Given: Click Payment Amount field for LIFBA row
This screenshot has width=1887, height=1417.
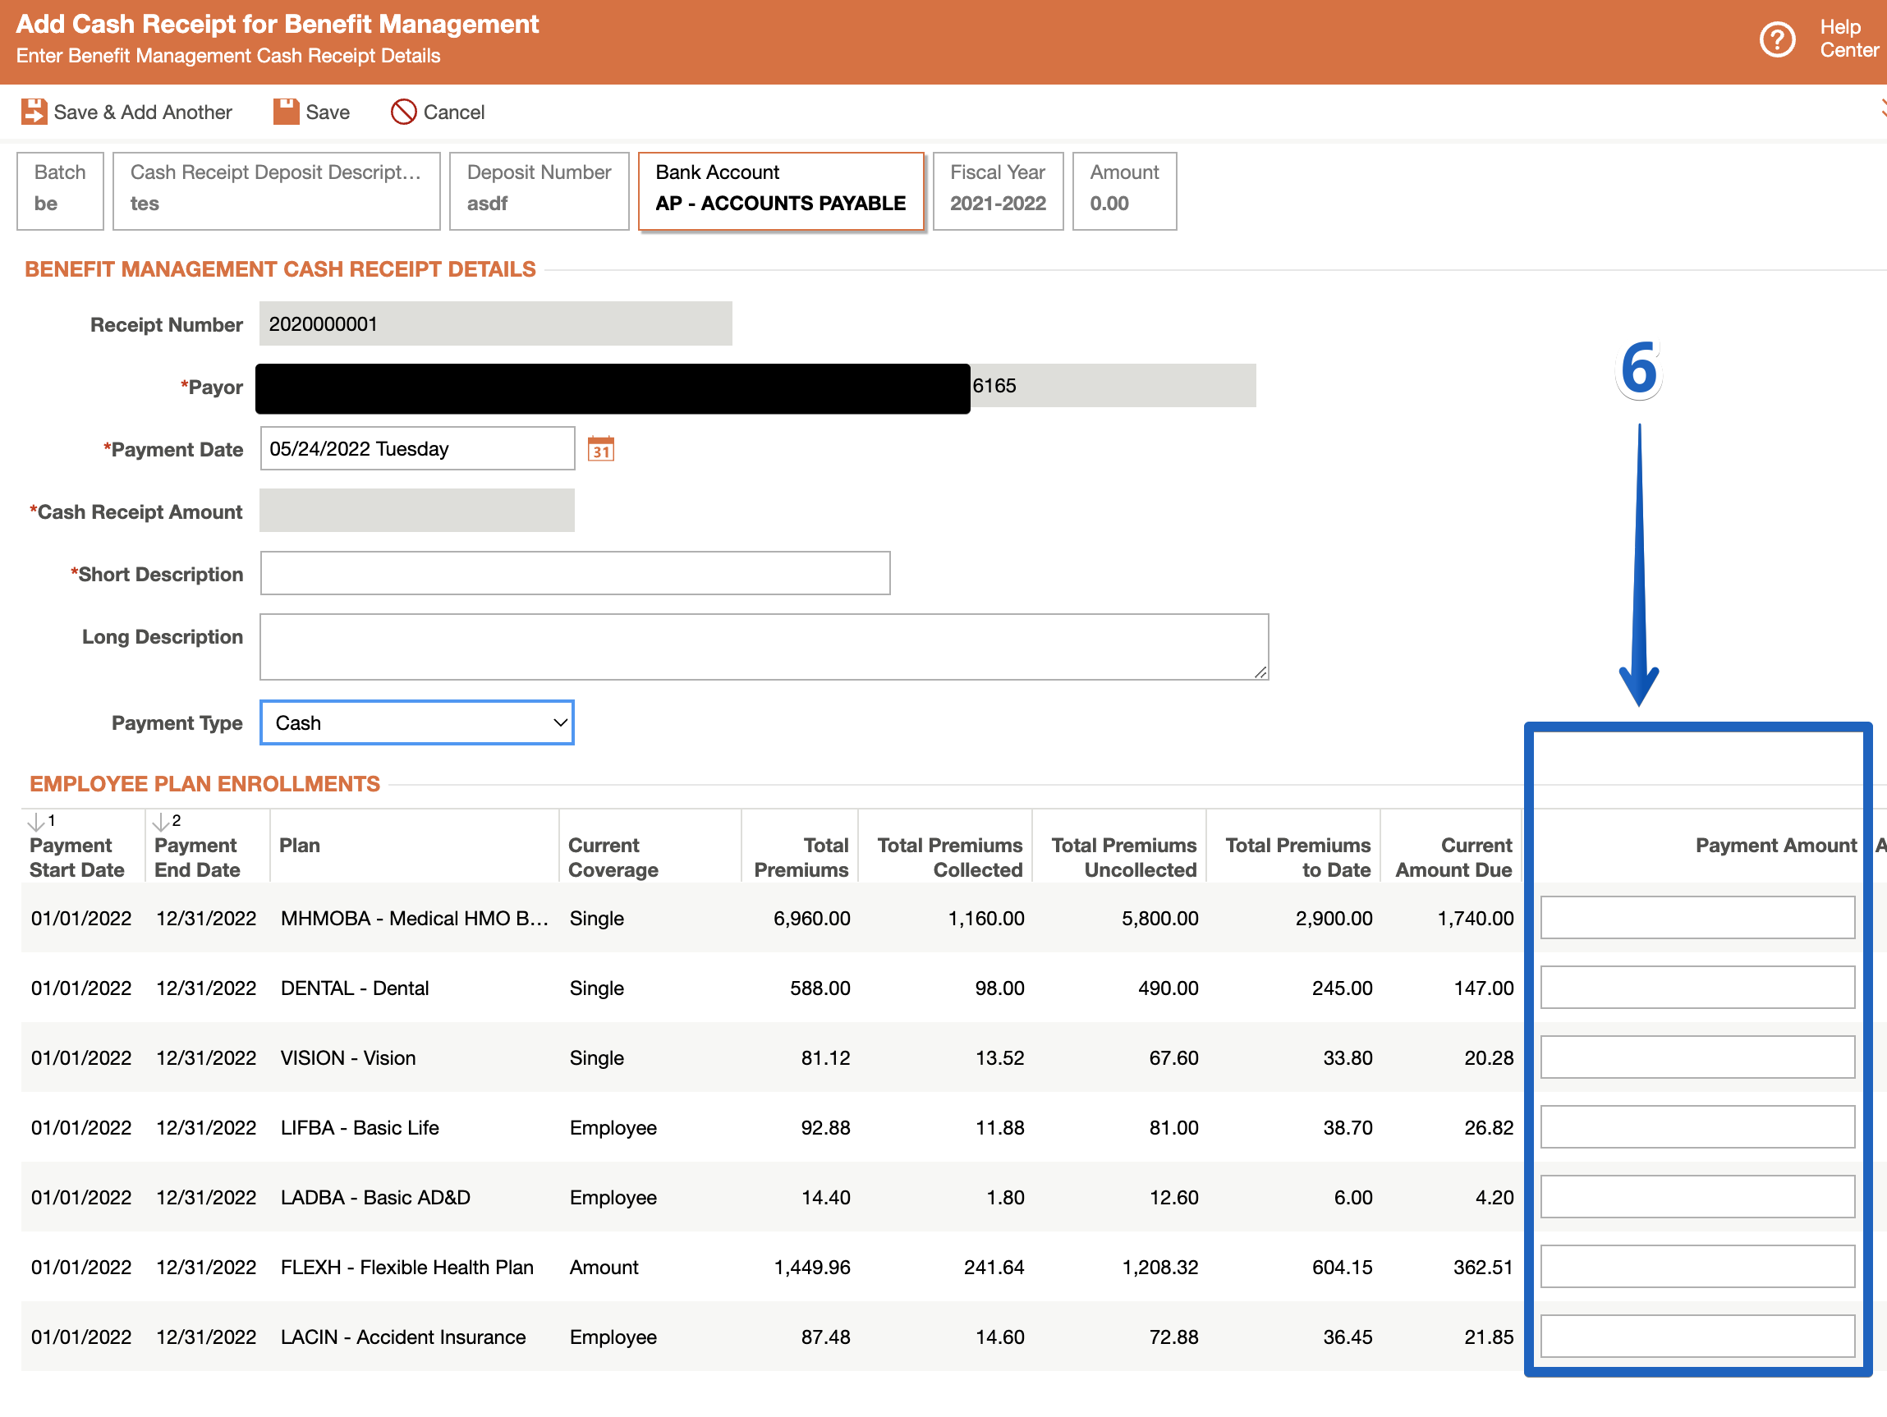Looking at the screenshot, I should tap(1697, 1127).
